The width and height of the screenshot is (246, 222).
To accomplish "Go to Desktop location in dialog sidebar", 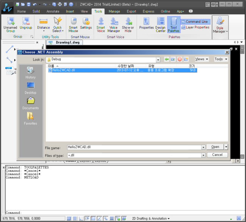I will coord(30,88).
